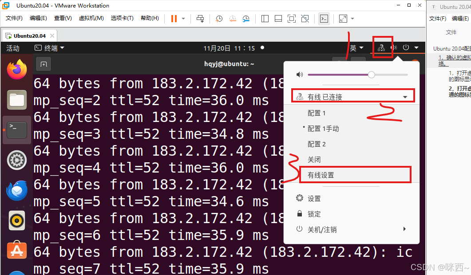Launch Thunderbird mail from the dock
471x275 pixels.
pos(17,190)
